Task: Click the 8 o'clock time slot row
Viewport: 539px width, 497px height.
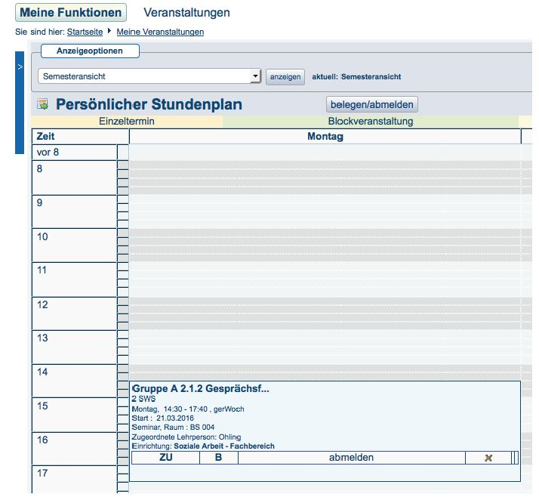Action: point(74,177)
